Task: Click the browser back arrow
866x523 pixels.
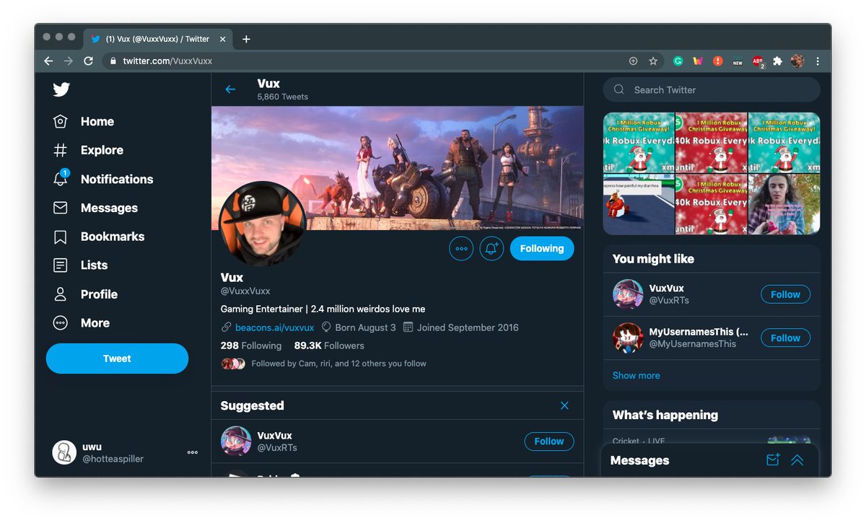Action: coord(48,61)
